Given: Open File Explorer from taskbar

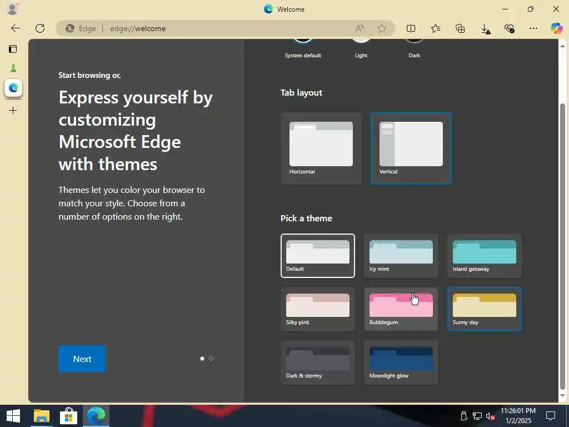Looking at the screenshot, I should coord(41,416).
